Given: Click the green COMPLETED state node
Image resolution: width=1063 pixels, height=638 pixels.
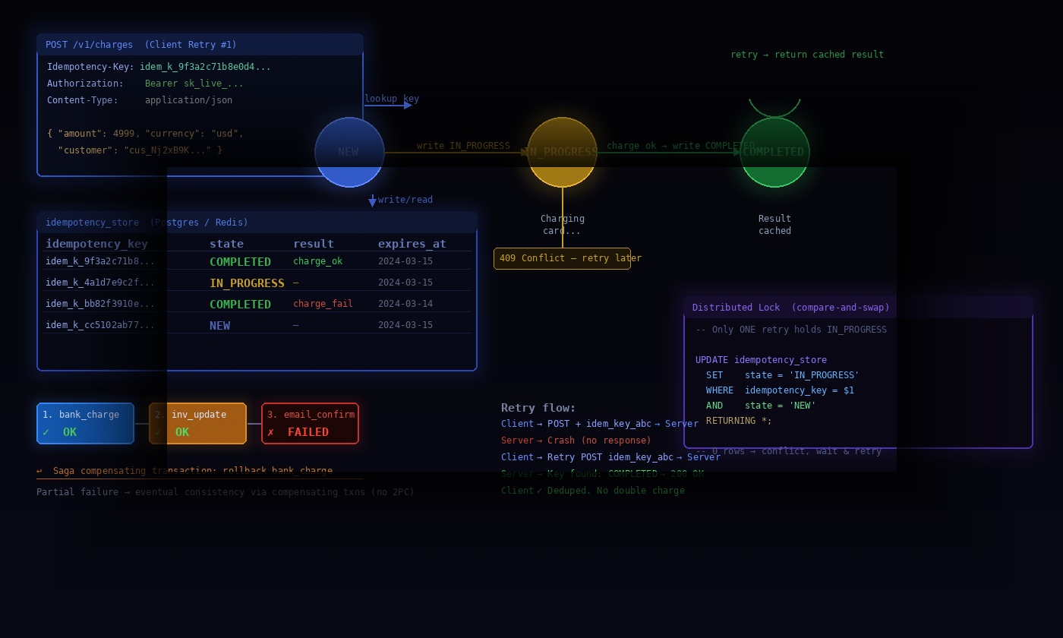Looking at the screenshot, I should [774, 152].
